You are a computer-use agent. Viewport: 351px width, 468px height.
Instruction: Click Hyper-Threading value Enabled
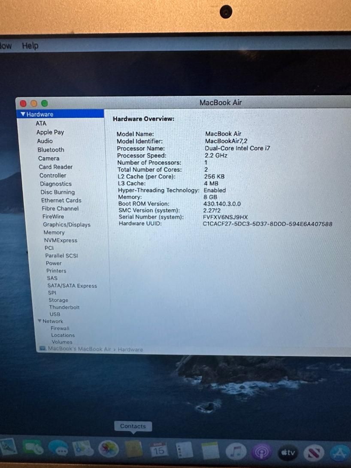215,190
